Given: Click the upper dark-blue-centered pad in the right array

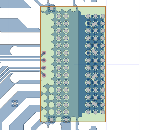Looking at the screenshot, I should pyautogui.click(x=88, y=23).
